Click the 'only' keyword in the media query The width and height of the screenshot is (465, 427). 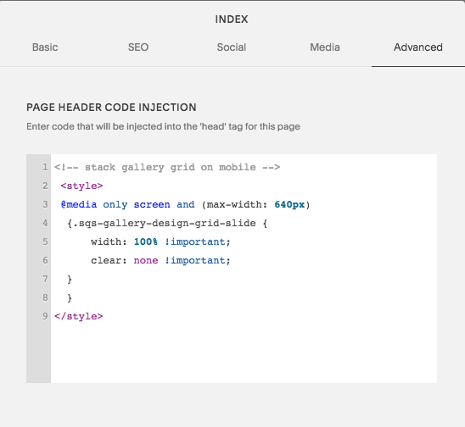[115, 205]
